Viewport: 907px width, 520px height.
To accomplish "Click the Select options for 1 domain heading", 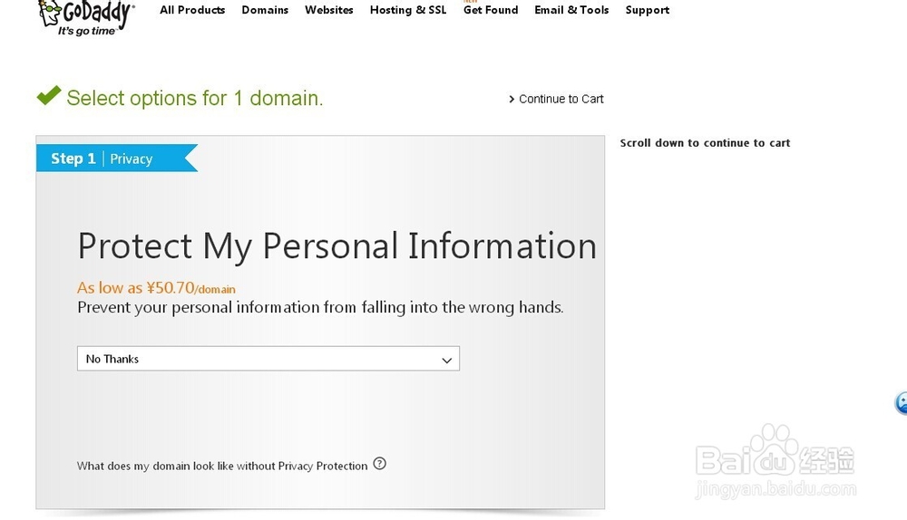I will [x=195, y=98].
